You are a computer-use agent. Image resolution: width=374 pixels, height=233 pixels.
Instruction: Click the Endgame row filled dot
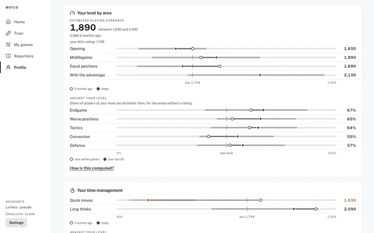(263, 110)
